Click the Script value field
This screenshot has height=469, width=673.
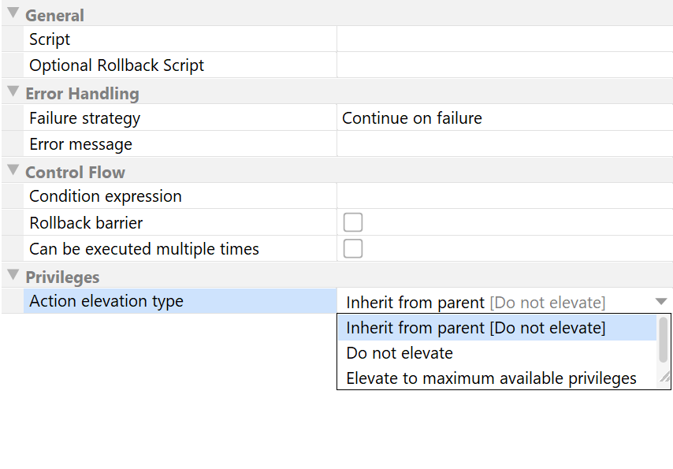[504, 39]
